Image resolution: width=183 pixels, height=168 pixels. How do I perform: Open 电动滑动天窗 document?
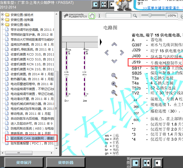(x=32, y=99)
